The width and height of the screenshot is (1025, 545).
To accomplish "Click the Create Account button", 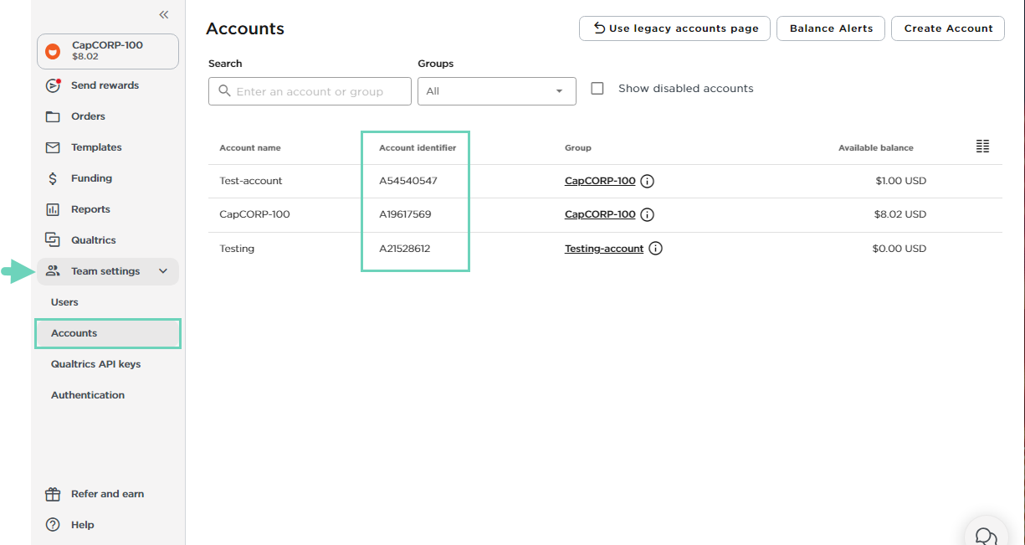I will (947, 28).
